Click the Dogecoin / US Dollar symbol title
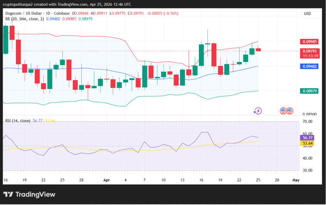Viewport: 326px width, 205px height. point(27,13)
